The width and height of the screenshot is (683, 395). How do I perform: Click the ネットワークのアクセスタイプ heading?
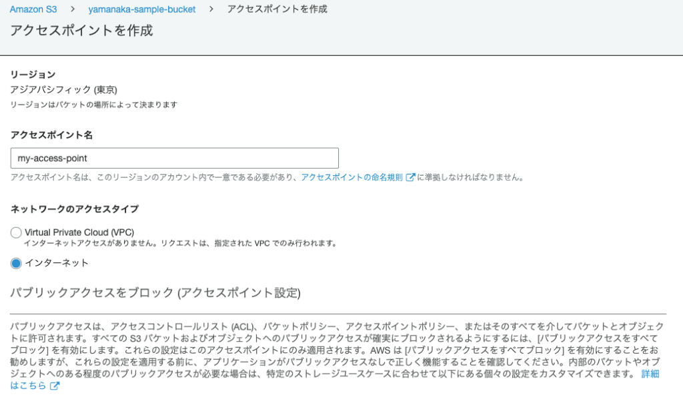click(75, 208)
